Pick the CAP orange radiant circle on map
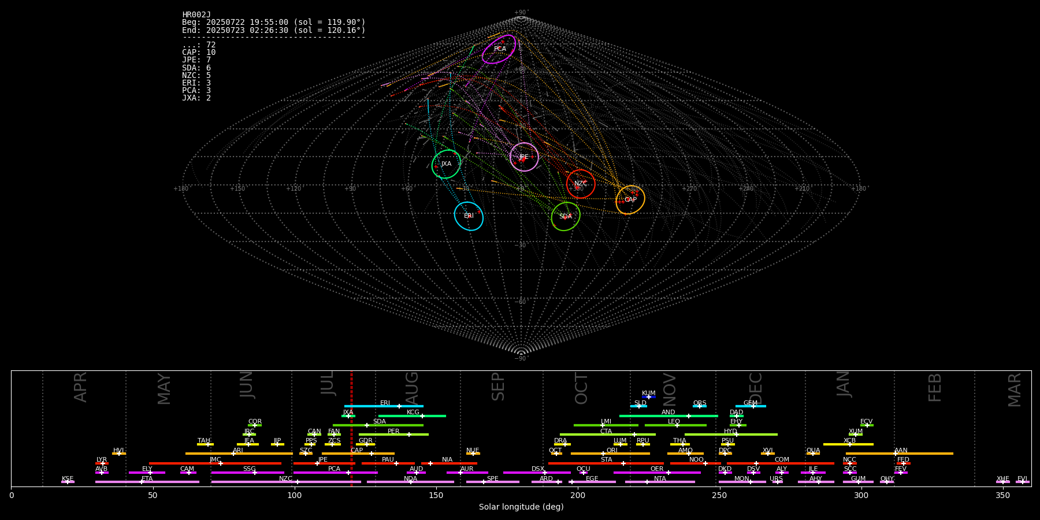 click(x=630, y=200)
